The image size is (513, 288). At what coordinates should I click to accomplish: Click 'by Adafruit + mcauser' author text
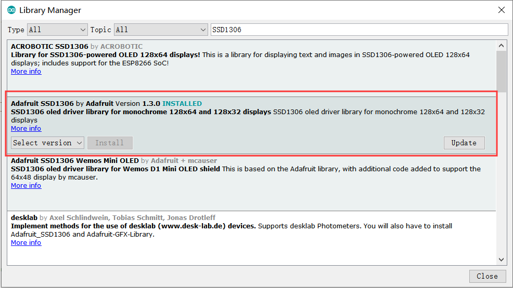[x=179, y=160]
